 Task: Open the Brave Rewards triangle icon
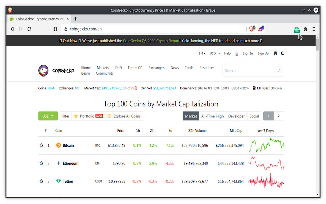click(x=261, y=29)
